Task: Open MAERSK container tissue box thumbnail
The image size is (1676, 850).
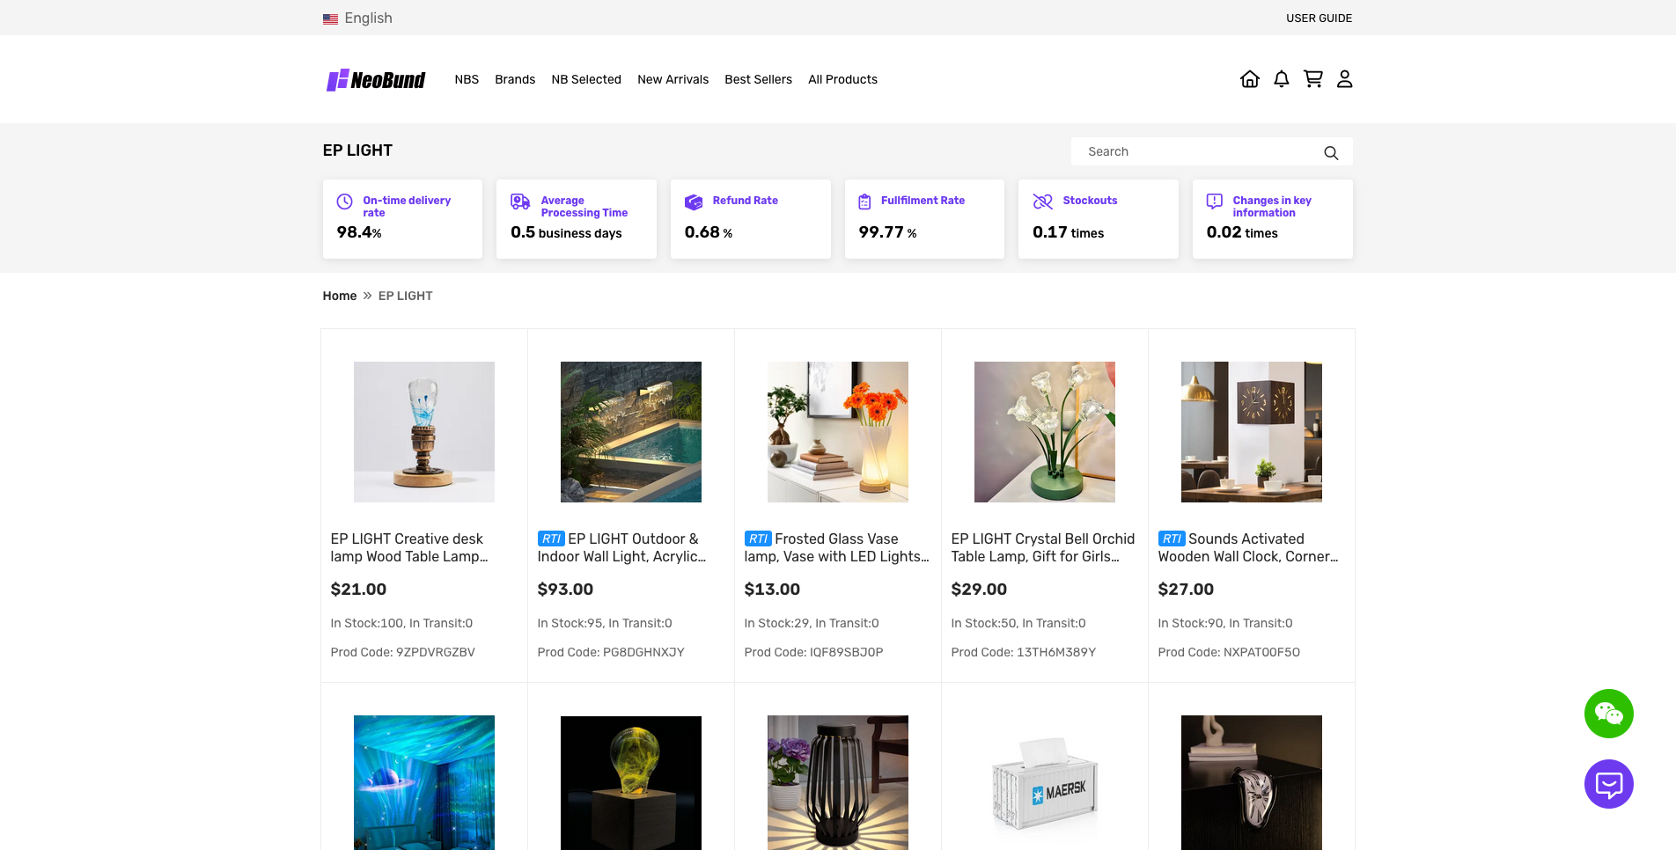Action: point(1045,782)
